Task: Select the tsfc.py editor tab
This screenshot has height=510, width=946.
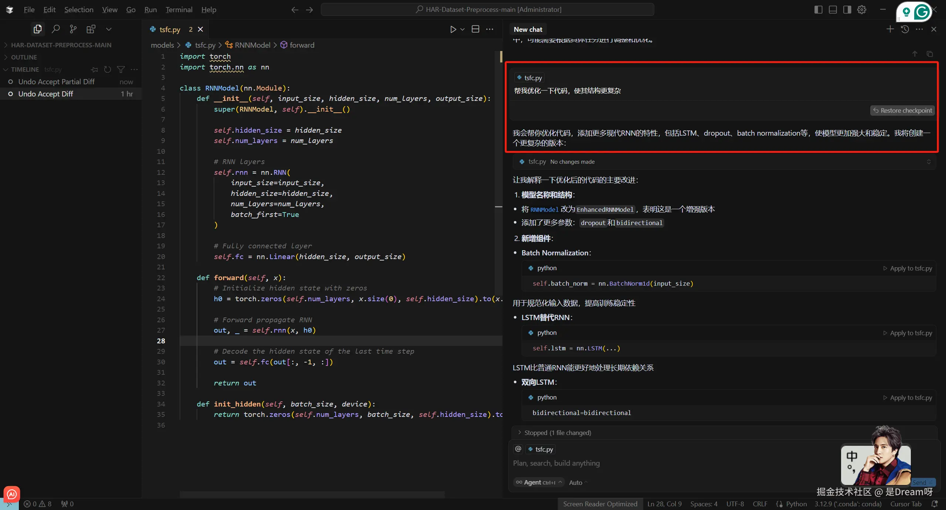Action: click(170, 30)
